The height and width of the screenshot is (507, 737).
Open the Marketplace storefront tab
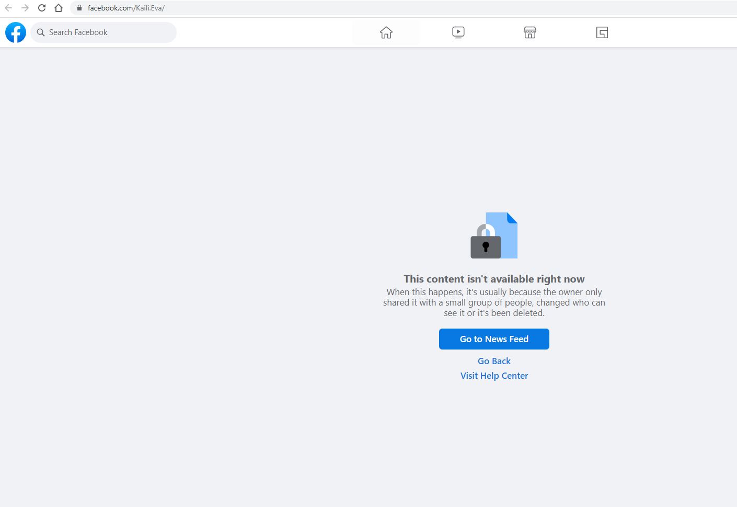pos(530,32)
